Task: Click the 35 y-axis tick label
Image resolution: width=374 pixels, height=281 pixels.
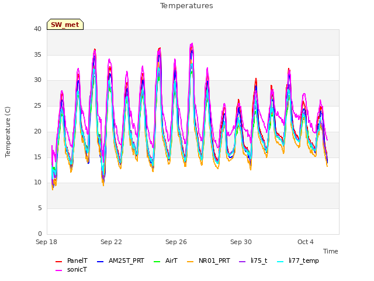Action: point(37,54)
